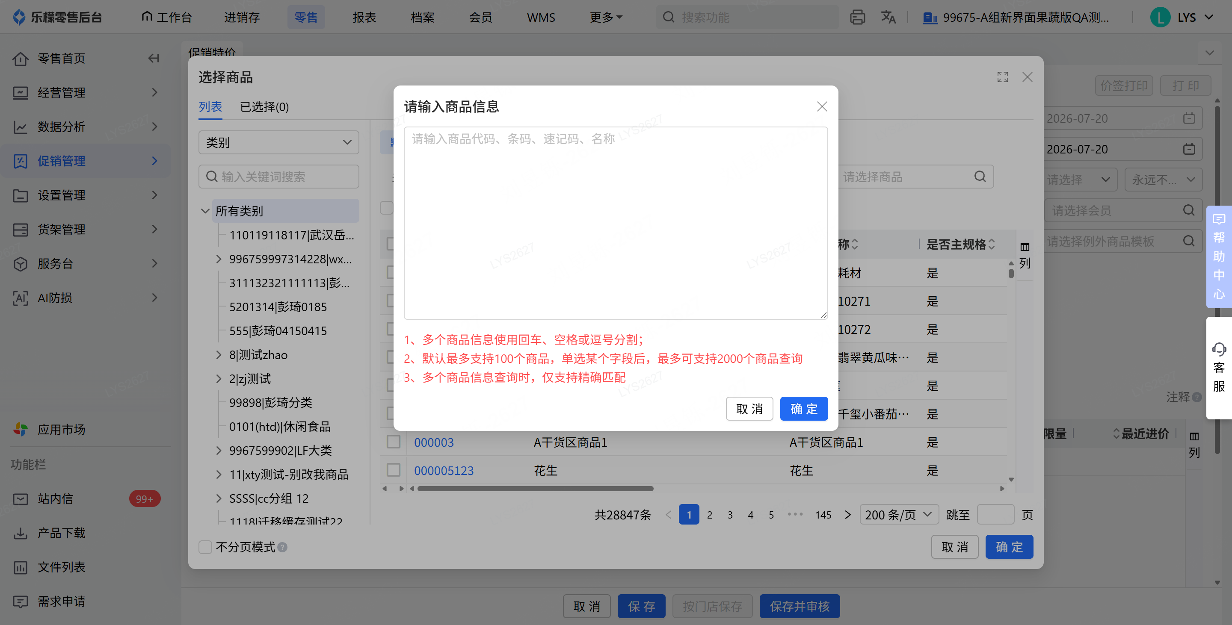The height and width of the screenshot is (625, 1232).
Task: Open product link 000005123
Action: pos(444,470)
